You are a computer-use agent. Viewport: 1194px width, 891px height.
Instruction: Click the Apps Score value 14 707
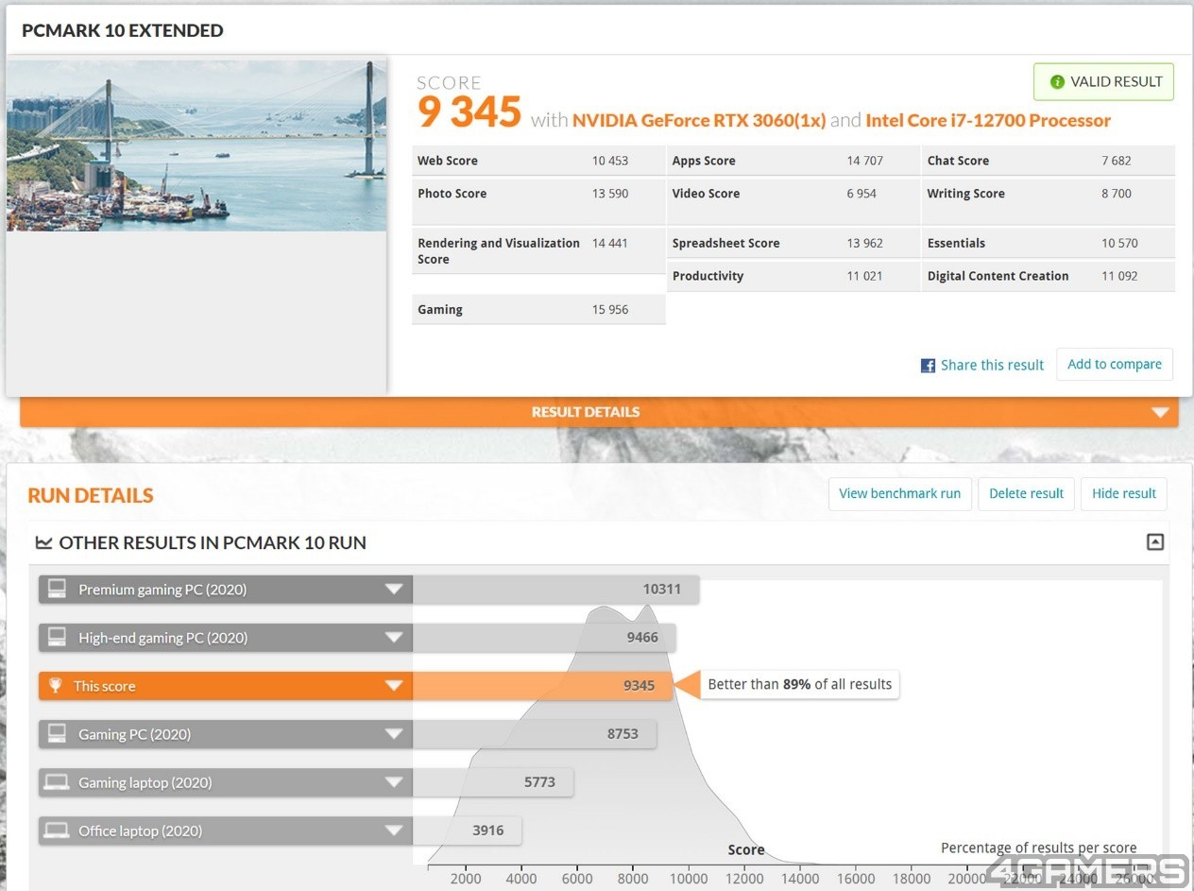click(865, 161)
